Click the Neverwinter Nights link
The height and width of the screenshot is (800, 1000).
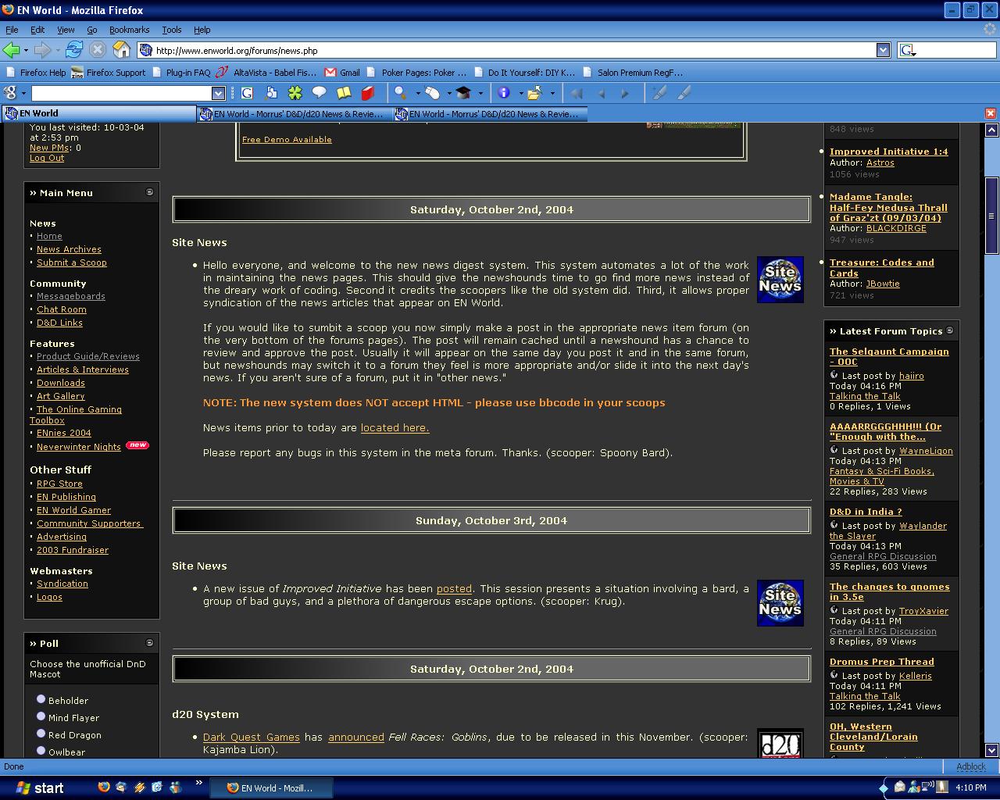(79, 447)
